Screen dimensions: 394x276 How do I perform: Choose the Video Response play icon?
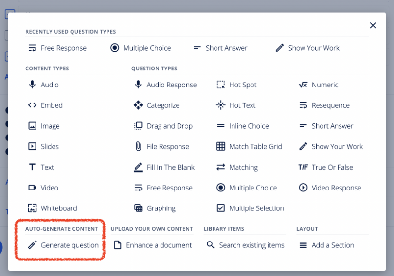(x=303, y=188)
